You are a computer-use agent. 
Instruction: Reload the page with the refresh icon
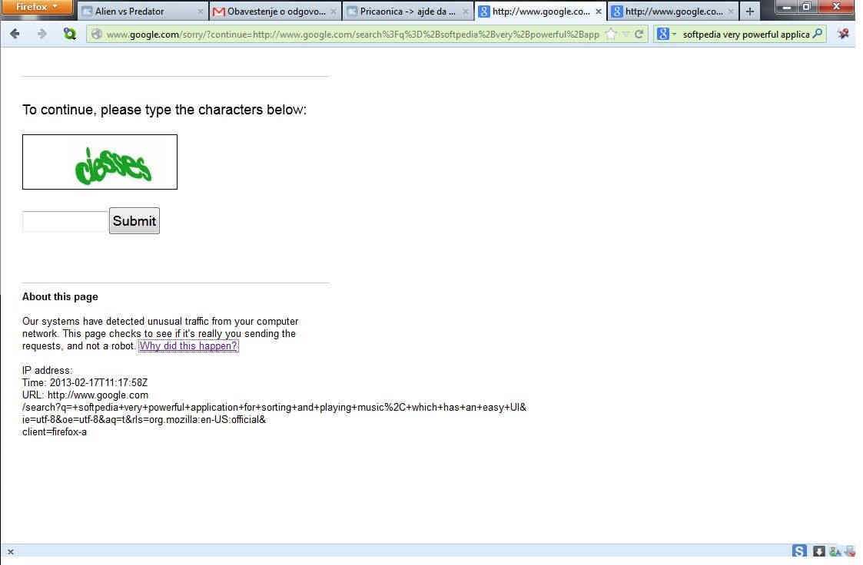coord(639,34)
